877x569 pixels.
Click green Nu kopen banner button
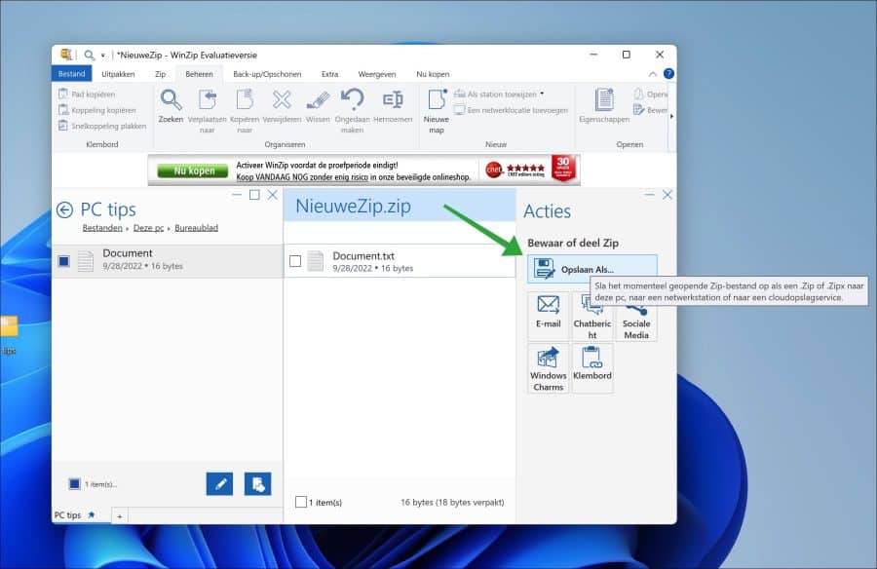pos(192,171)
